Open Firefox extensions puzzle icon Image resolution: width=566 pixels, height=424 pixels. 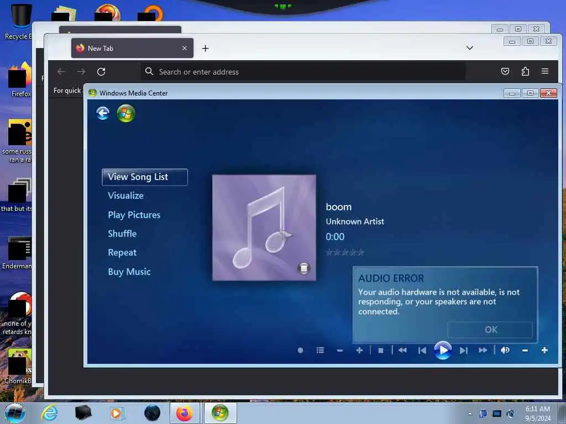(x=525, y=71)
